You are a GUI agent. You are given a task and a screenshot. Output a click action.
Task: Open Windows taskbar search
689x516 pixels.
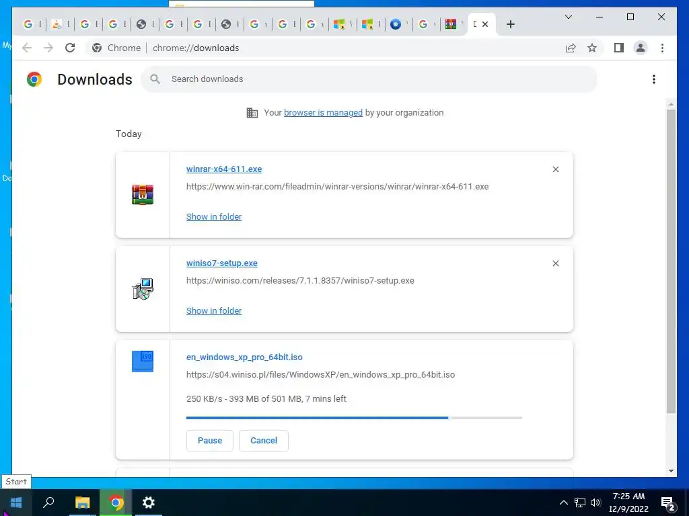point(48,503)
